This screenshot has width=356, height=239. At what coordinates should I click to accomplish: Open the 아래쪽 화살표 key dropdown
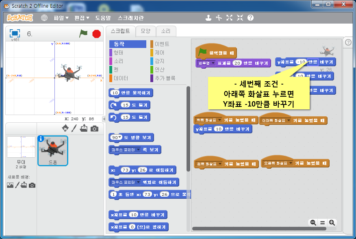pyautogui.click(x=276, y=120)
